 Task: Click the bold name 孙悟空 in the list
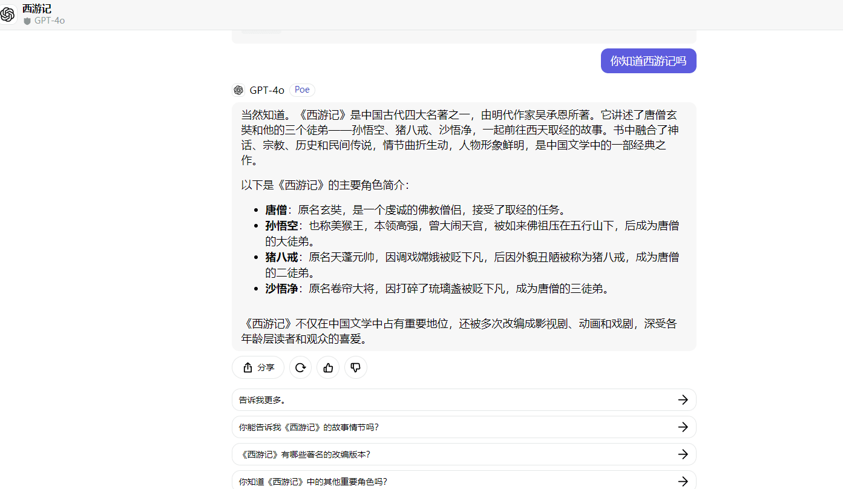281,226
